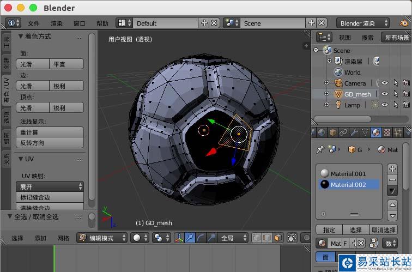Toggle Lamp selectability cursor icon
The height and width of the screenshot is (272, 412).
tap(396, 105)
